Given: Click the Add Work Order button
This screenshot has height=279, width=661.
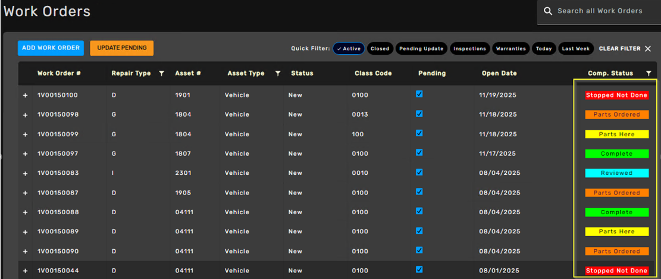Looking at the screenshot, I should point(51,48).
